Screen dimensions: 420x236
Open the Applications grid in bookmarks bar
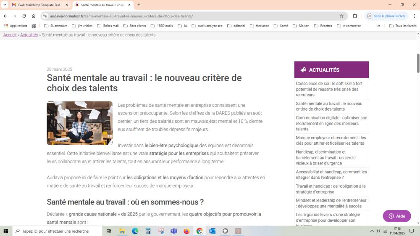(16, 26)
